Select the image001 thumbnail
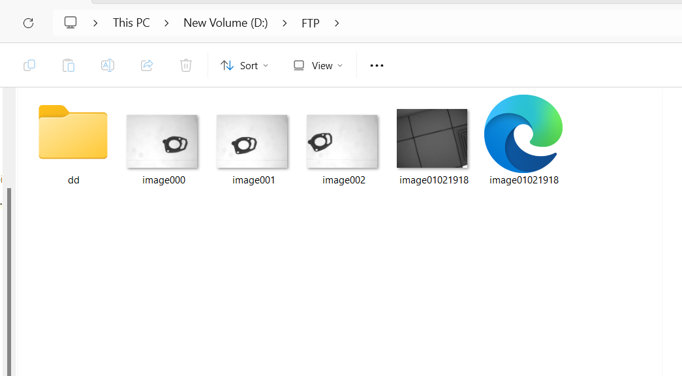This screenshot has width=682, height=376. click(252, 142)
